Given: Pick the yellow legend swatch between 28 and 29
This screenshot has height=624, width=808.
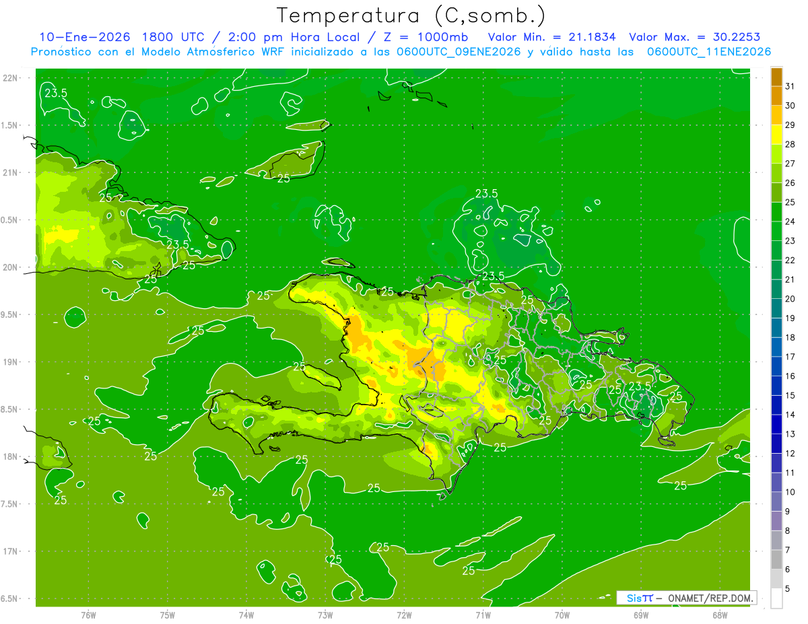Looking at the screenshot, I should tap(776, 135).
